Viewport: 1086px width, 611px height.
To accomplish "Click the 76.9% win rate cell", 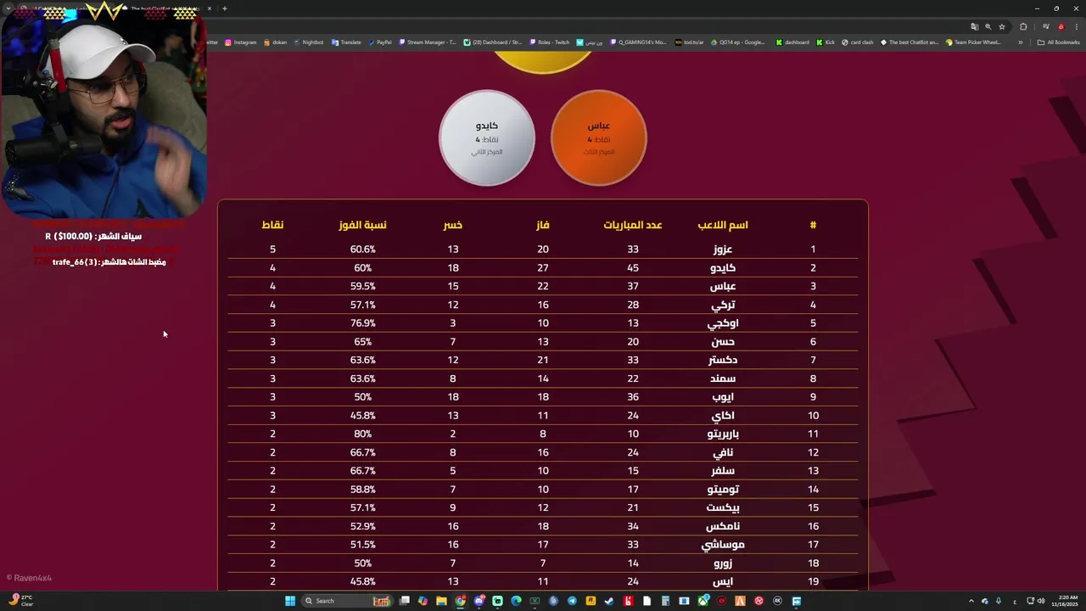I will [x=363, y=323].
